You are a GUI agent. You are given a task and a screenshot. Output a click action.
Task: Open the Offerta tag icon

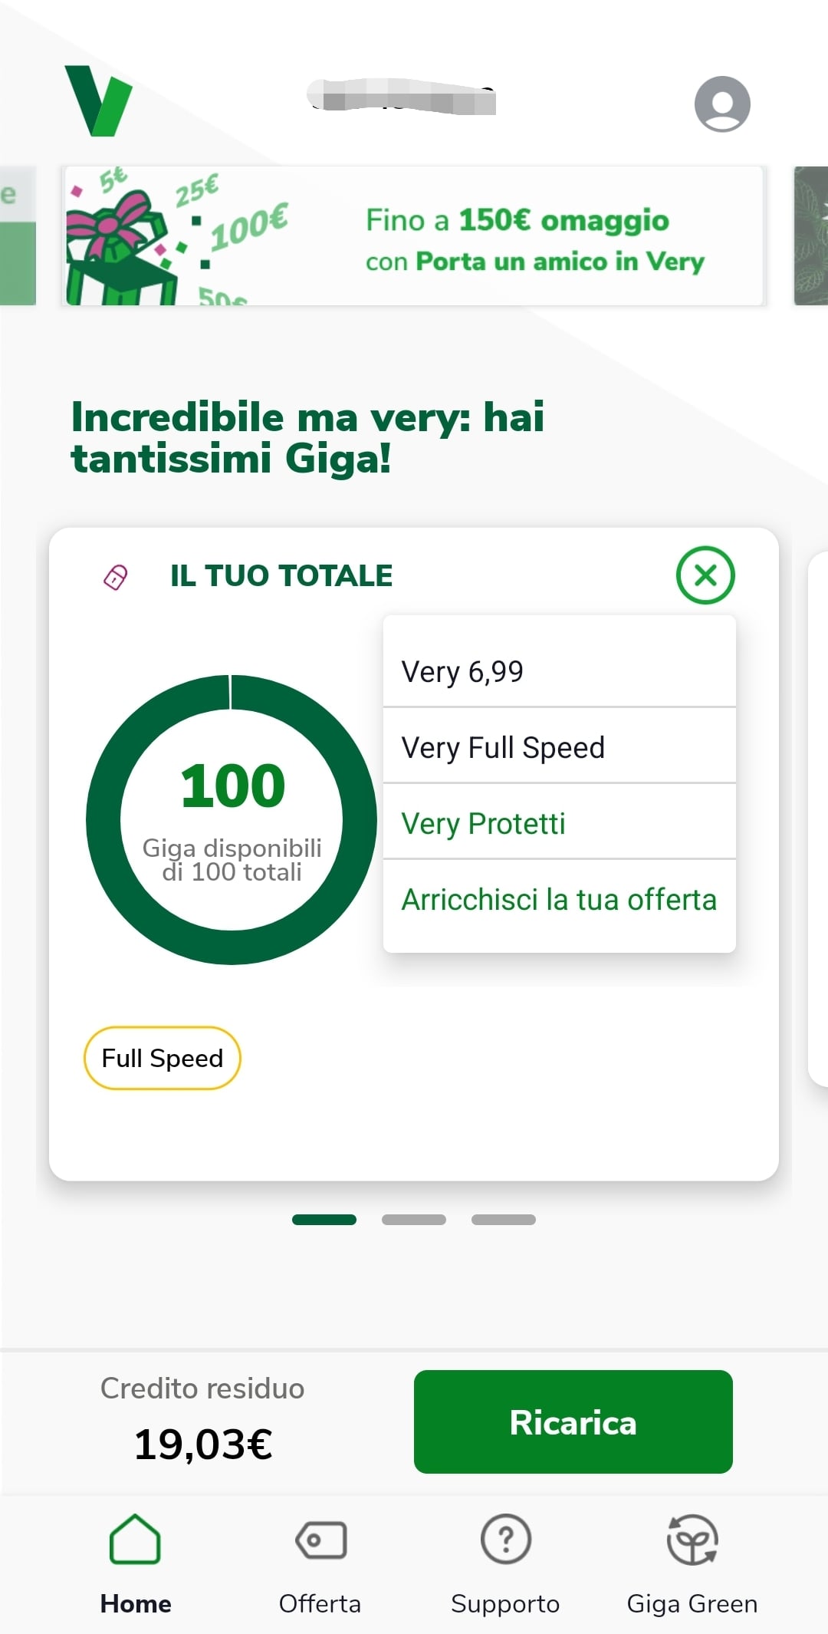point(320,1540)
